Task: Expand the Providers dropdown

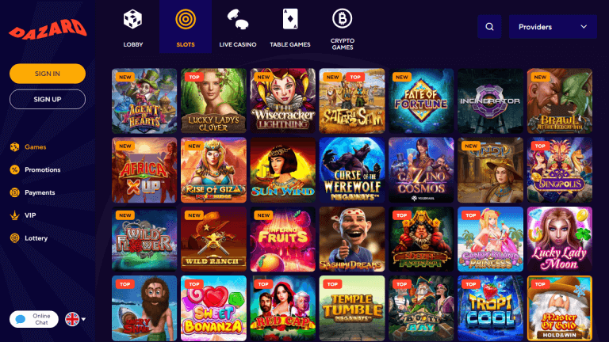Action: click(553, 27)
